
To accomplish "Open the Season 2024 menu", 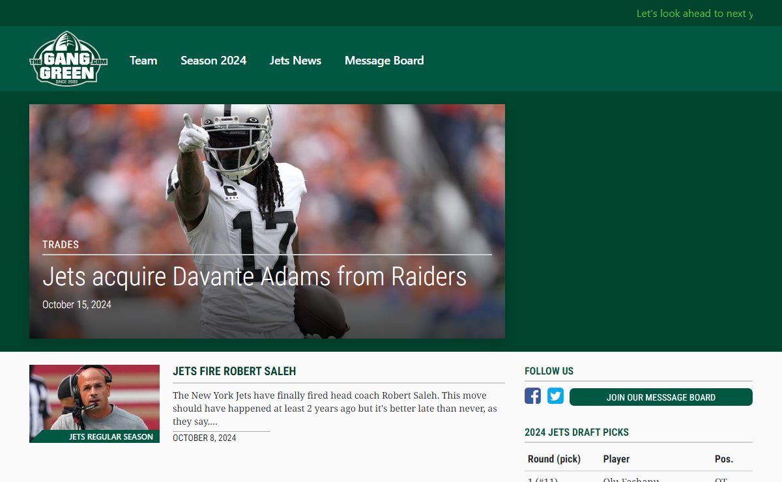I will pyautogui.click(x=214, y=61).
